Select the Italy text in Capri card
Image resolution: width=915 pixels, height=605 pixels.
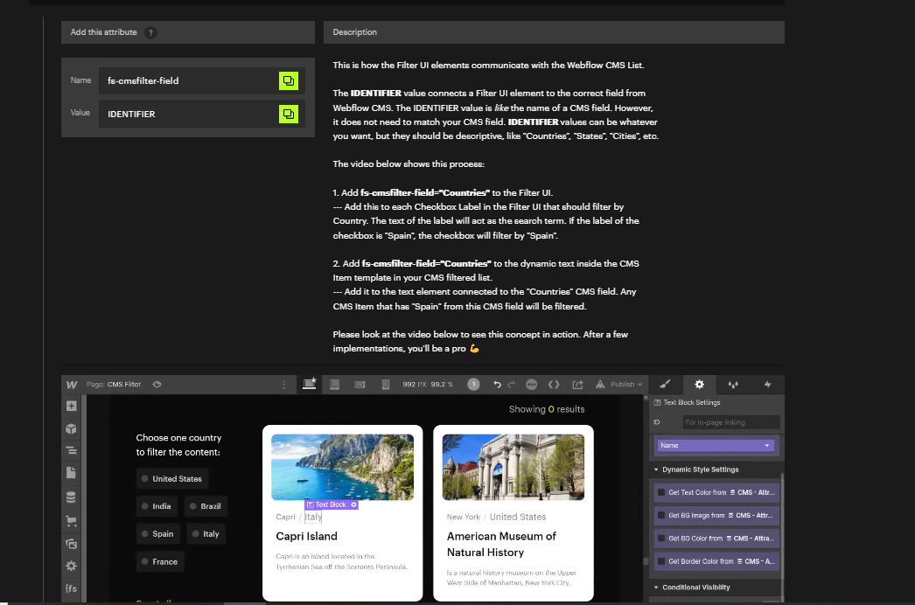pos(313,517)
